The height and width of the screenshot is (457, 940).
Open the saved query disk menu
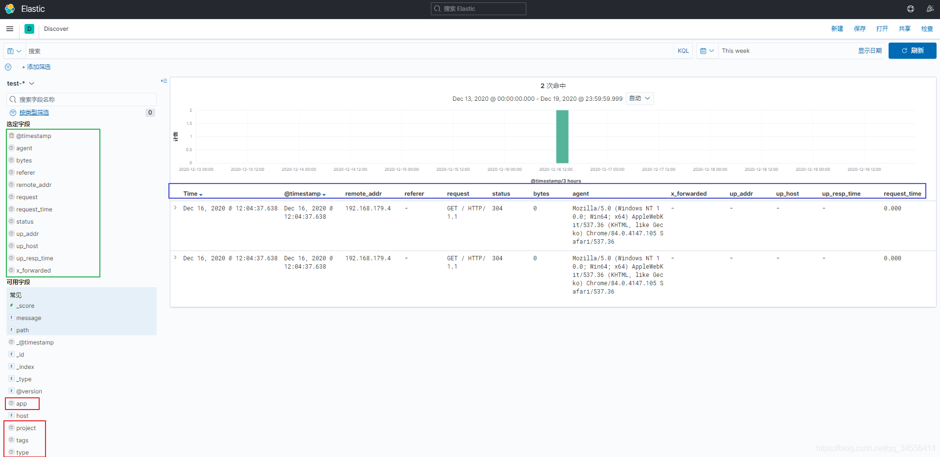pos(14,51)
